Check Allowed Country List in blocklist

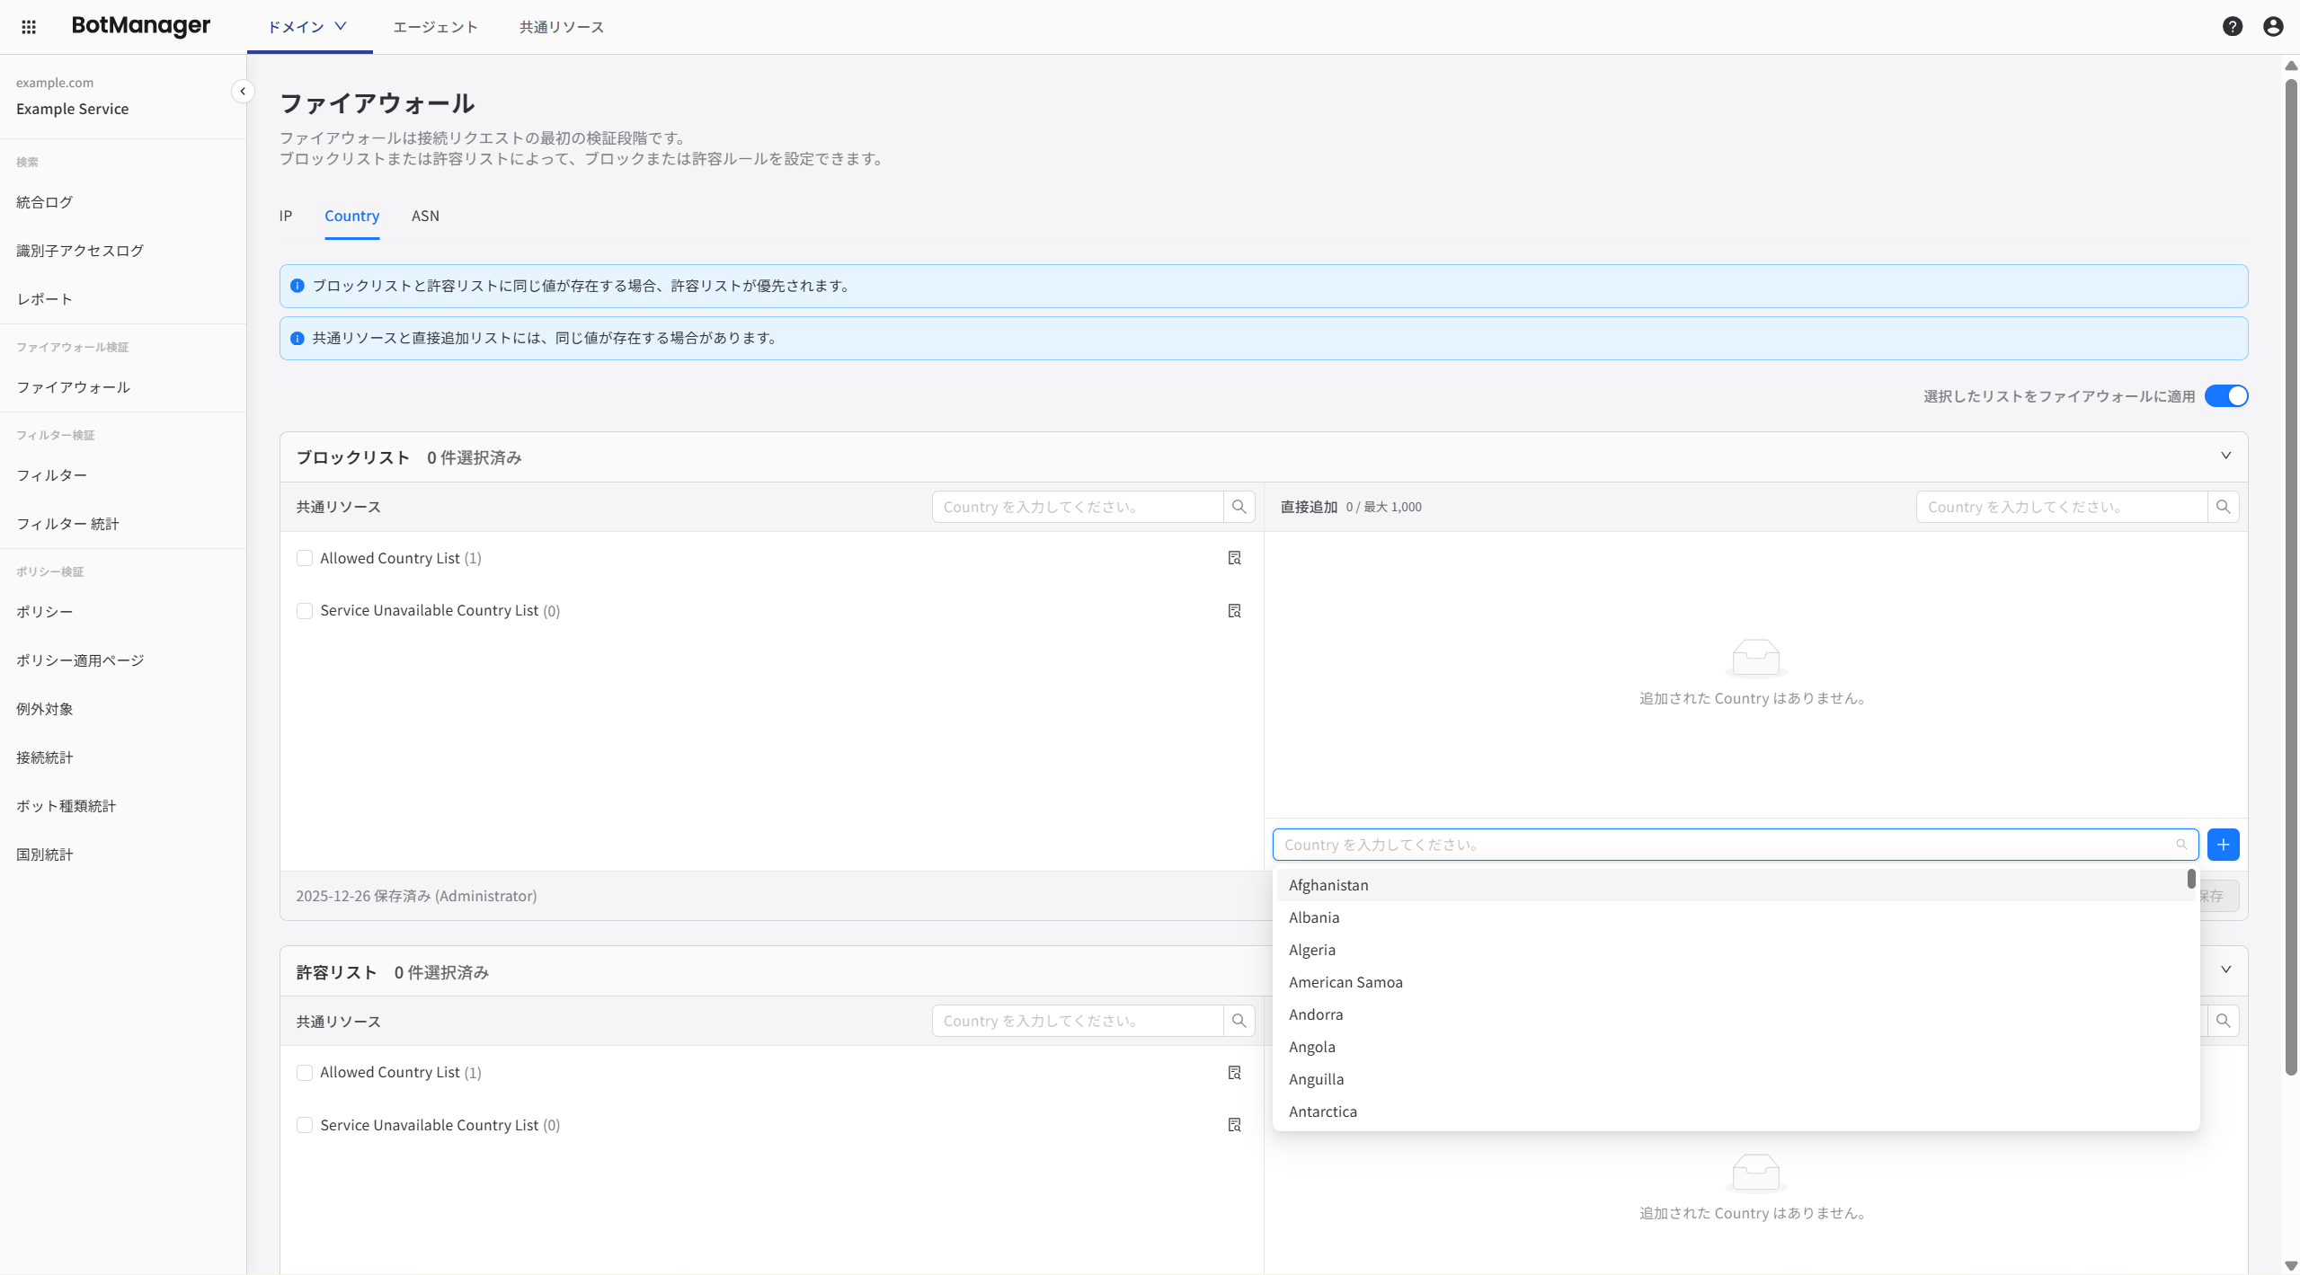305,558
